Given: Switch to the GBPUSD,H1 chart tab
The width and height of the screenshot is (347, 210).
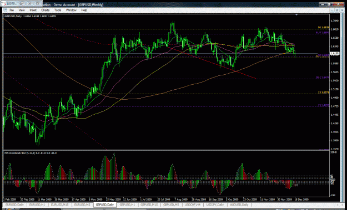Looking at the screenshot, I should click(x=127, y=204).
